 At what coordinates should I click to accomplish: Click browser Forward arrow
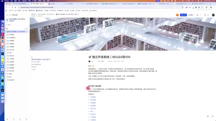(9, 7)
